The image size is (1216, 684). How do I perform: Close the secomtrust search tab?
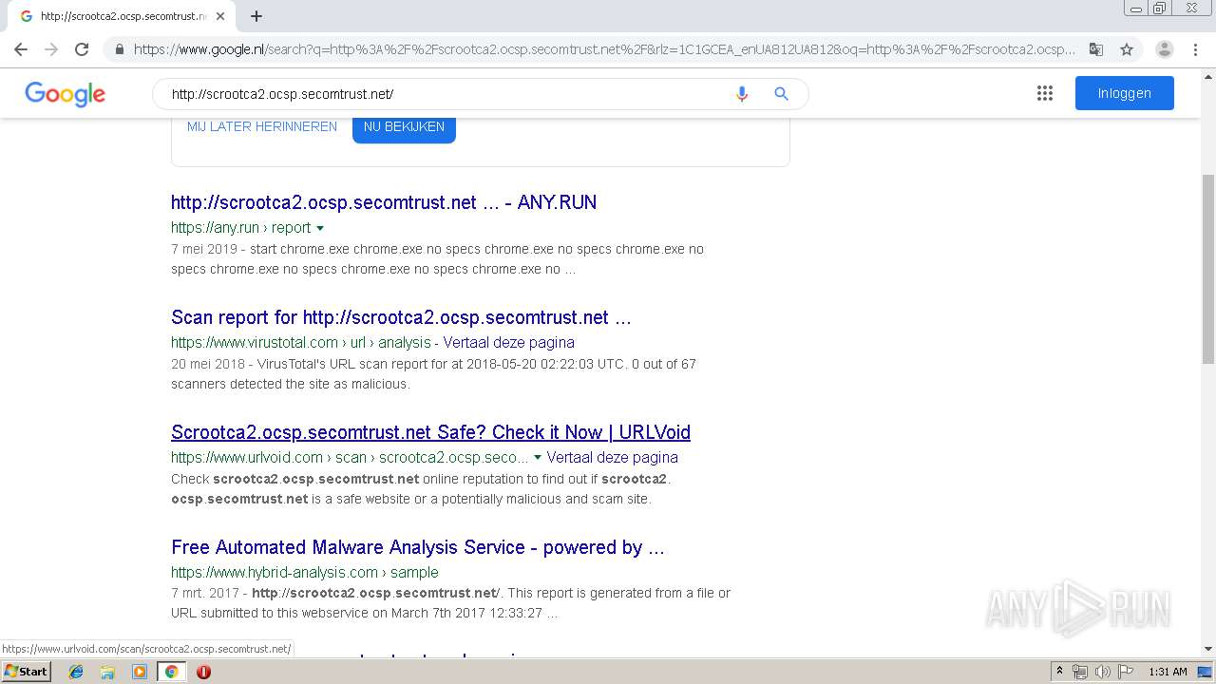point(220,16)
